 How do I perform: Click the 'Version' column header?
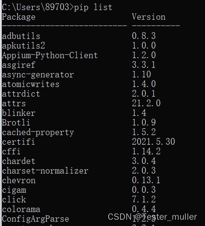point(149,17)
